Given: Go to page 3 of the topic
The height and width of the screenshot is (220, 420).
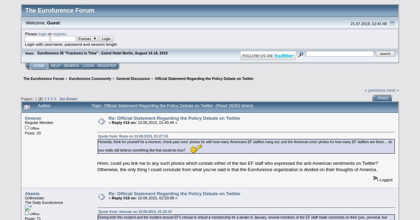Looking at the screenshot, I should [x=45, y=99].
